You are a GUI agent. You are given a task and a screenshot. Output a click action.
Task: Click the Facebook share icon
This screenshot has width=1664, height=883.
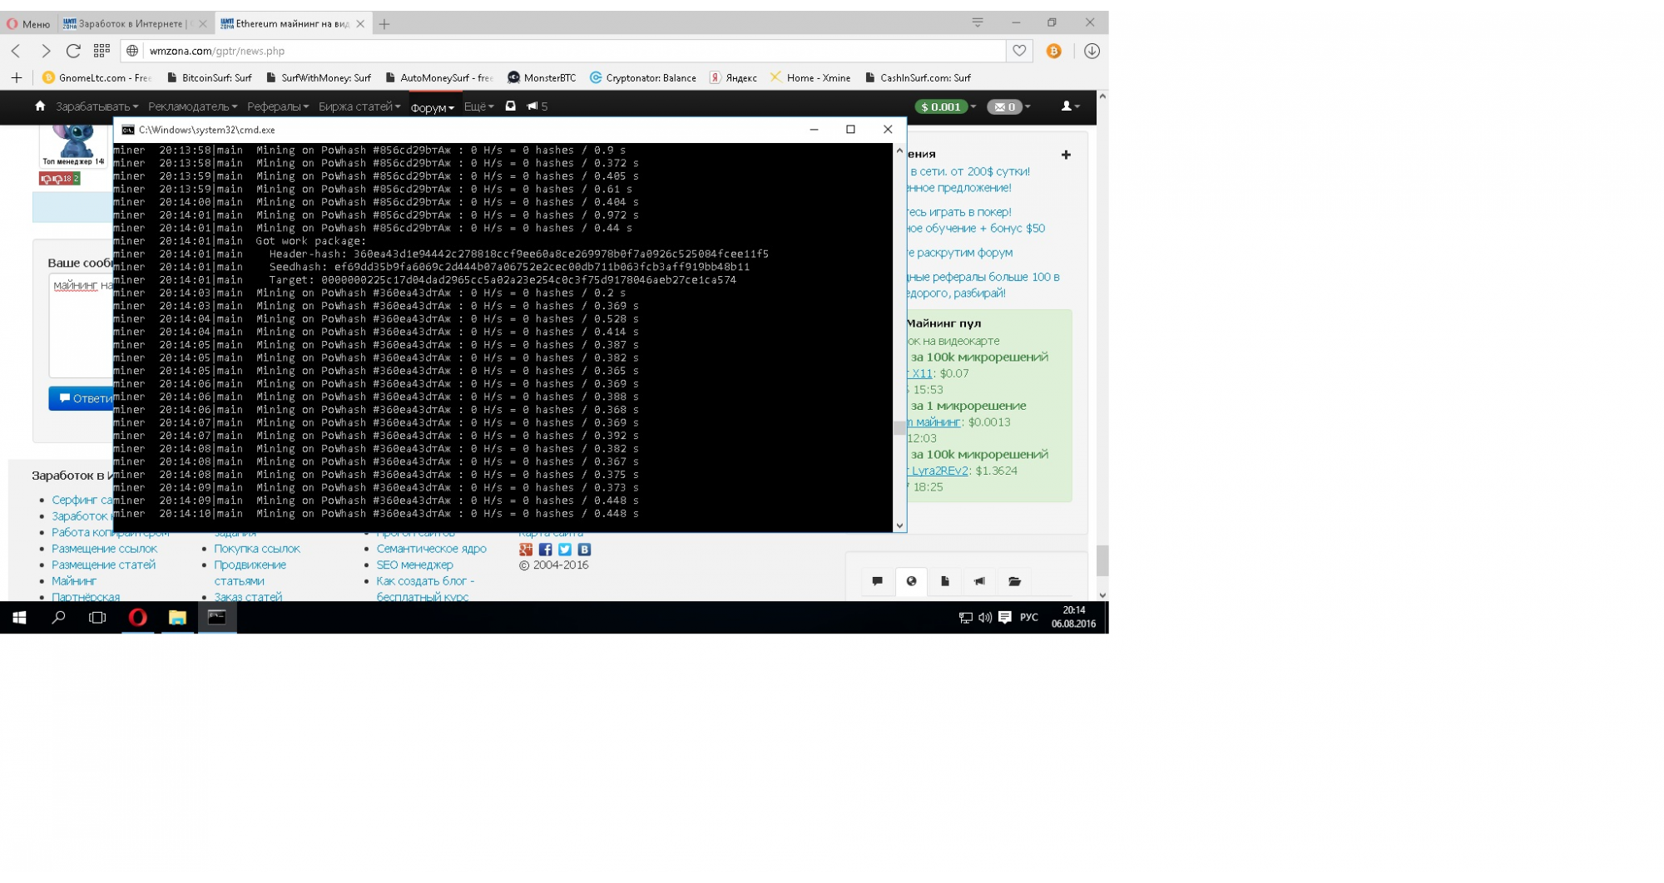546,550
